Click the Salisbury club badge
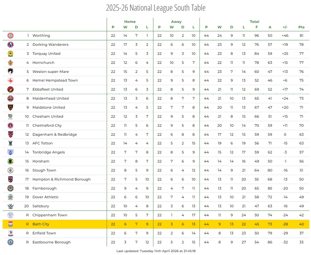 pyautogui.click(x=10, y=206)
